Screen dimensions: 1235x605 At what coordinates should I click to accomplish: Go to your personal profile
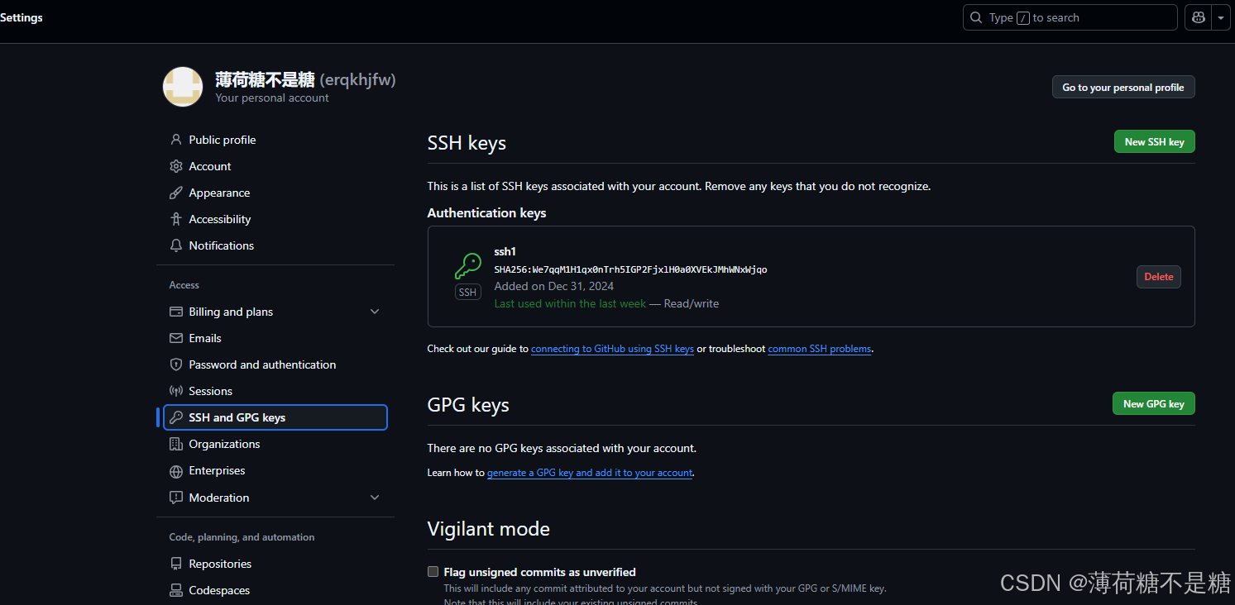1123,88
